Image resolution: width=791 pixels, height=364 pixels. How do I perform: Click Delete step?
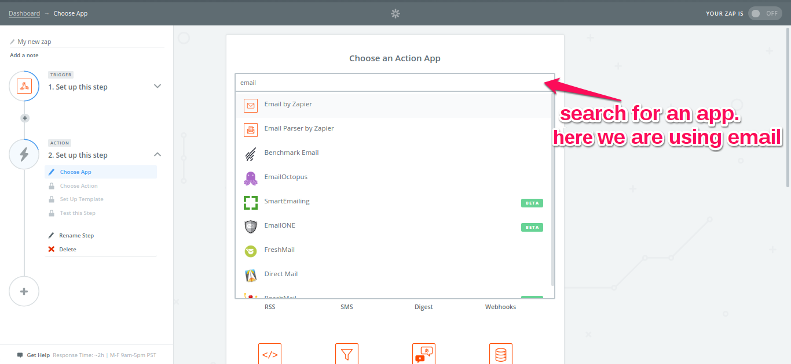click(68, 250)
